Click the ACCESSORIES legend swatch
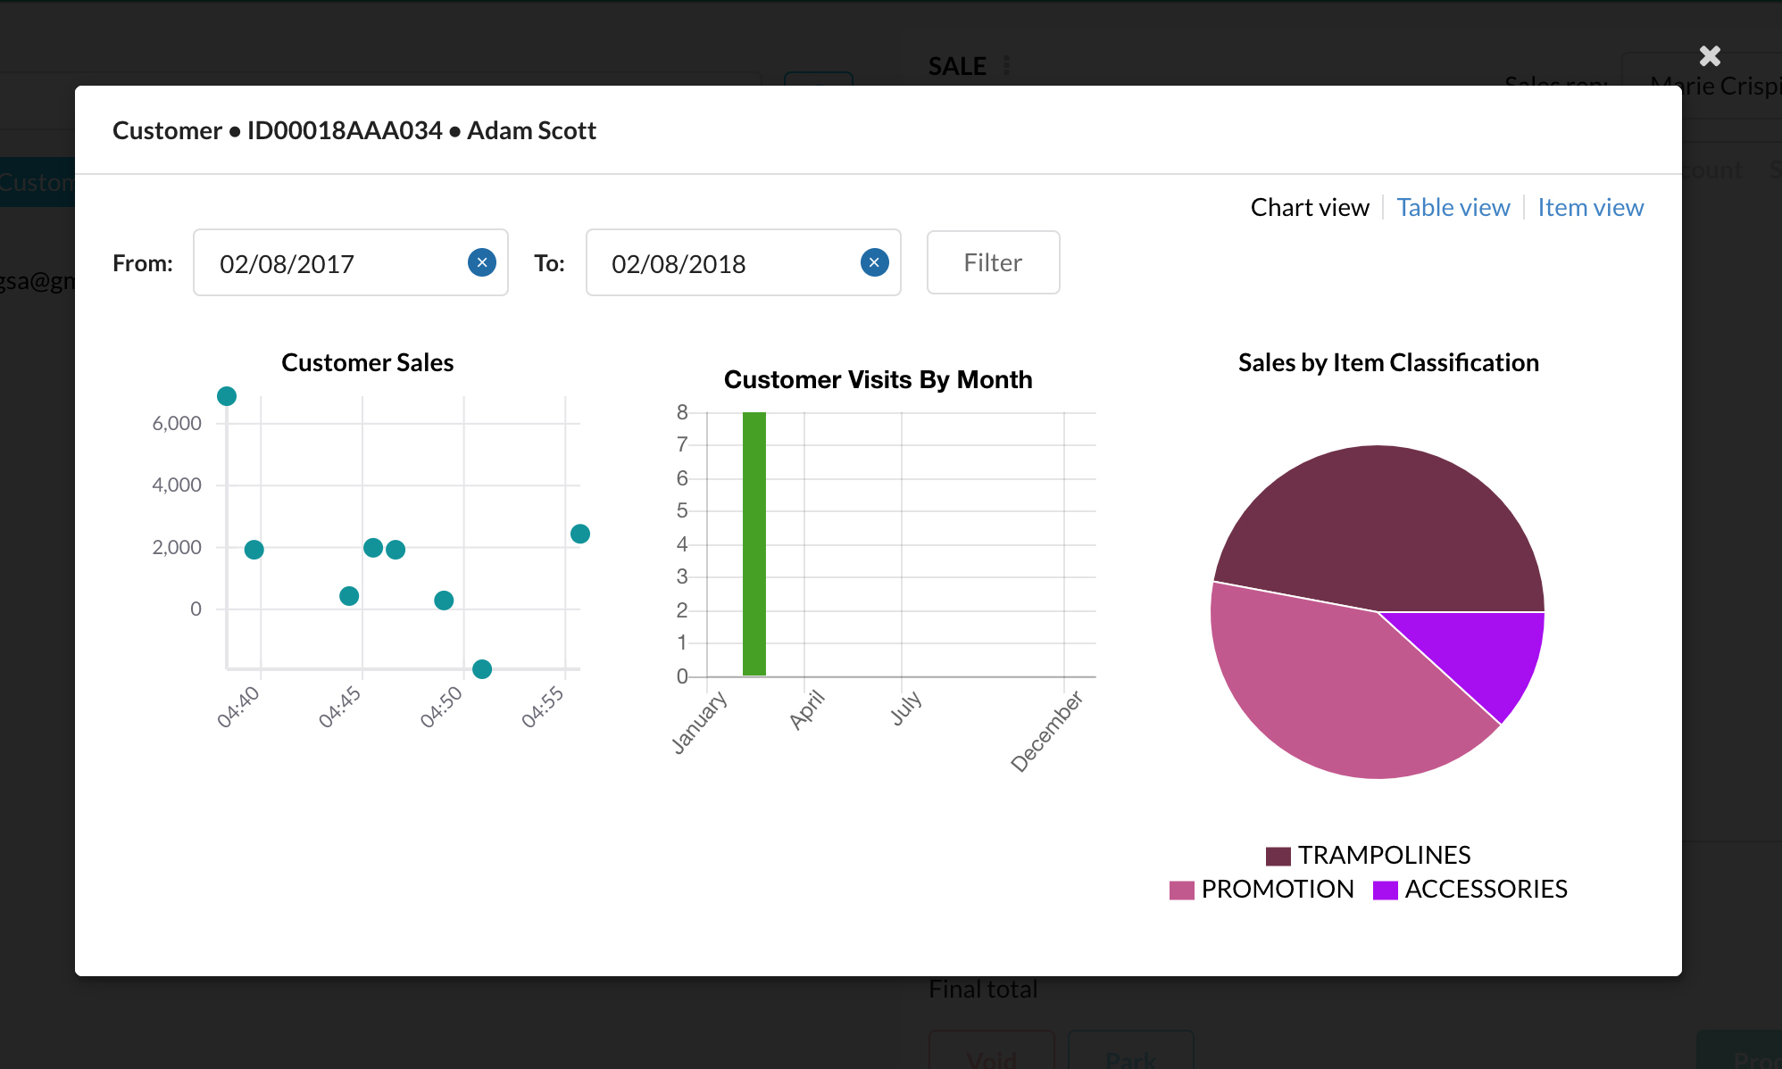1782x1069 pixels. click(x=1386, y=890)
